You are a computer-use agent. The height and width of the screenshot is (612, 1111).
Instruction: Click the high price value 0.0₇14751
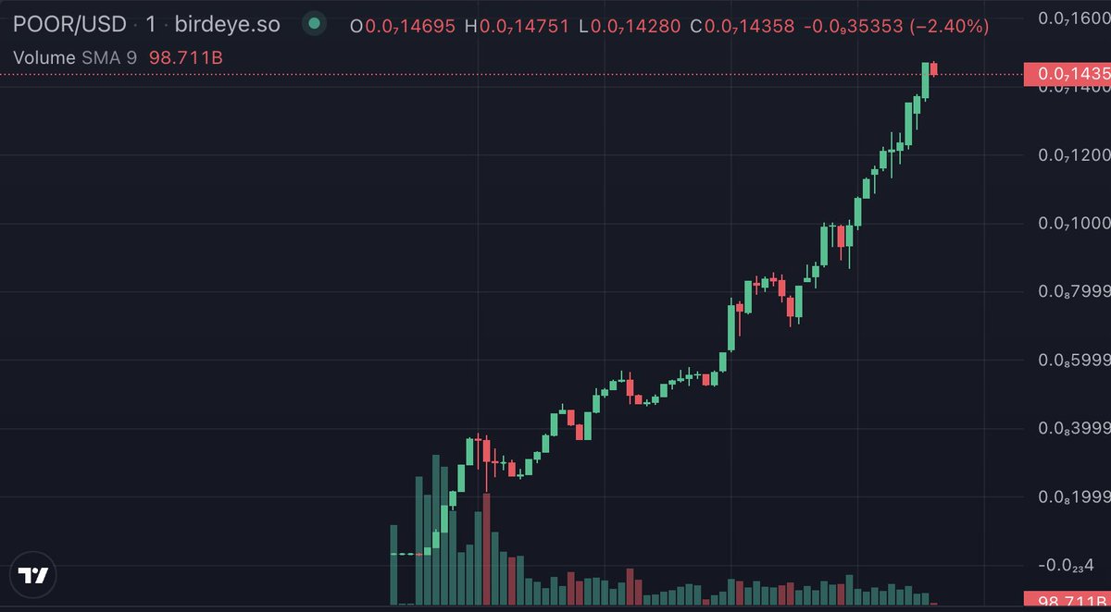click(x=524, y=27)
